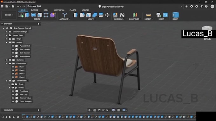Open the DESIGN workspace dropdown
The width and height of the screenshot is (216, 121).
[x=9, y=15]
